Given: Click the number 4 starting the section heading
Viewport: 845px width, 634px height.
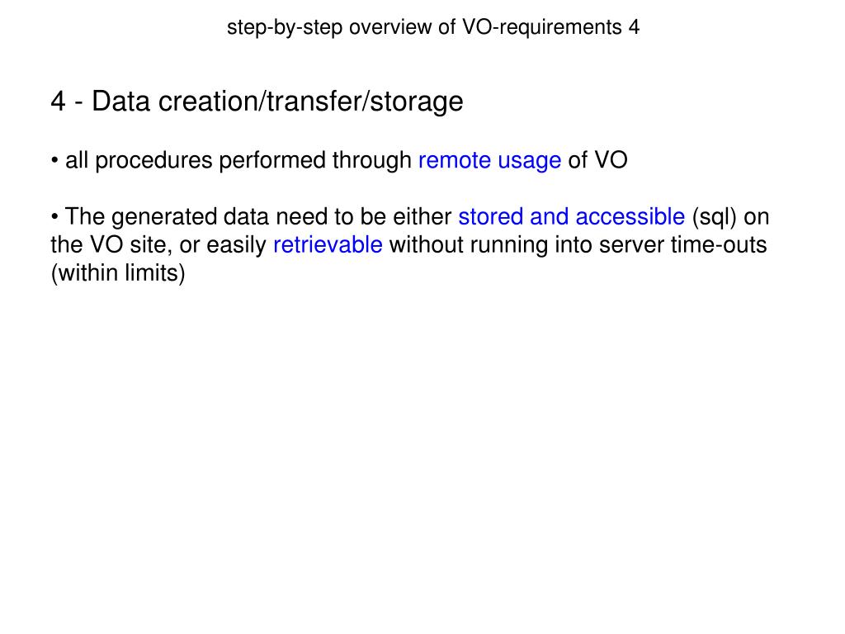Looking at the screenshot, I should click(59, 102).
